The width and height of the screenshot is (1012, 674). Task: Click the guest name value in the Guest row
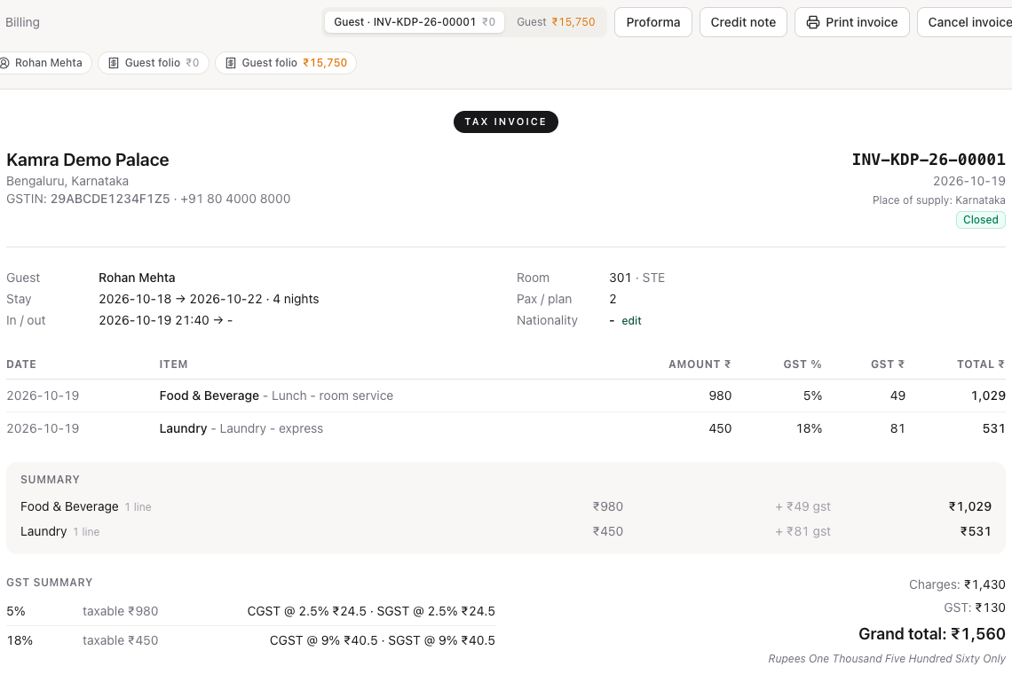137,278
